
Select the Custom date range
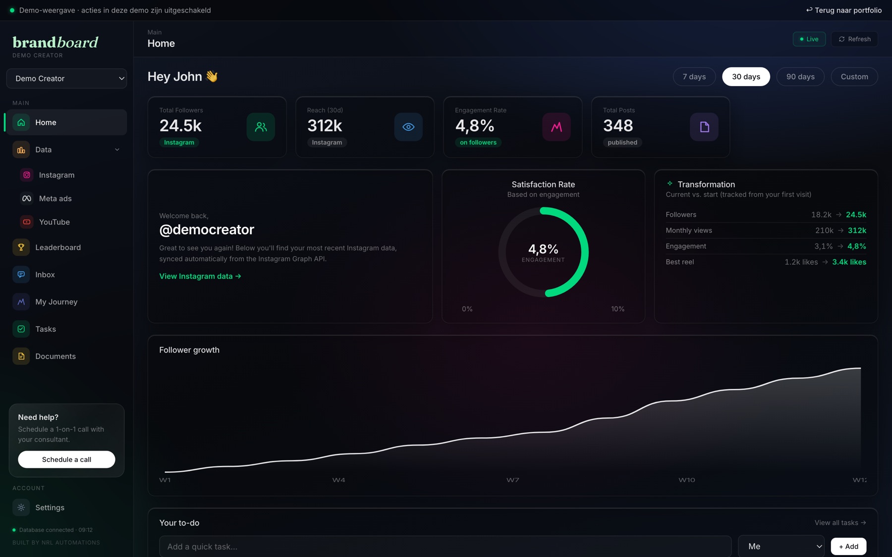coord(854,77)
